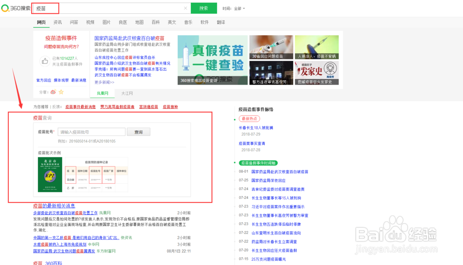463x265 pixels.
Task: Open 吉林纪委监委对疫苗案调查追责 timeline item
Action: tap(278, 189)
